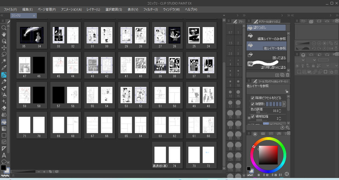Open ファイル(F) menu
This screenshot has height=180, width=339.
point(10,9)
